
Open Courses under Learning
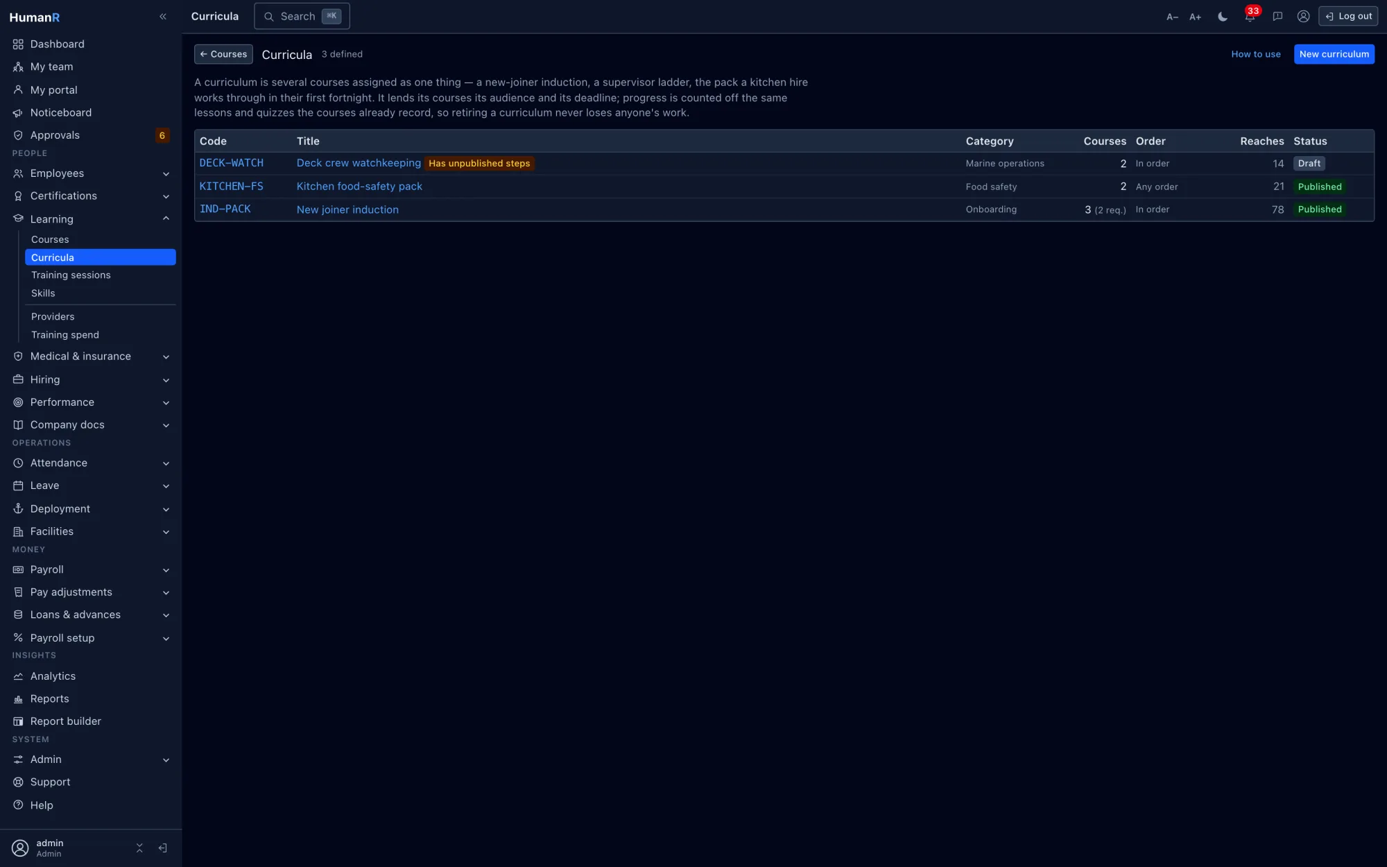click(101, 239)
